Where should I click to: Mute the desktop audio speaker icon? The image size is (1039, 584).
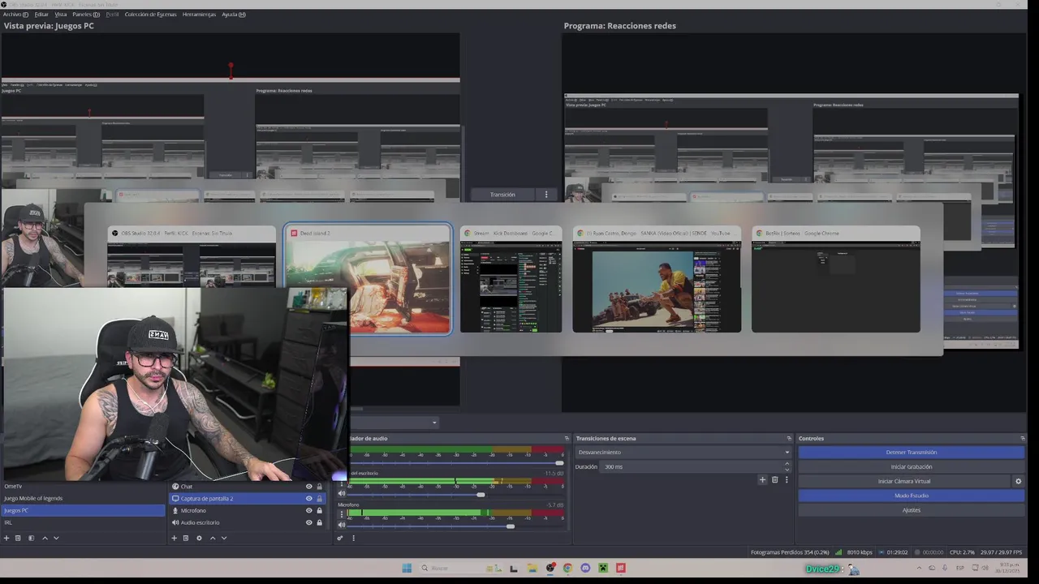[342, 493]
